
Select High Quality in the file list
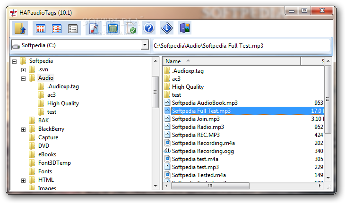(188, 87)
